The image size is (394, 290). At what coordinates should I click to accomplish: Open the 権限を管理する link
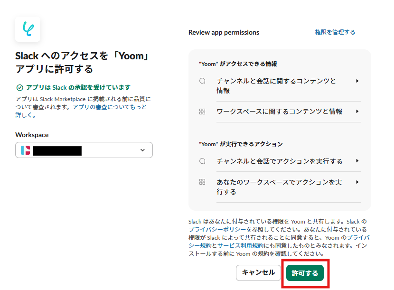(x=335, y=32)
